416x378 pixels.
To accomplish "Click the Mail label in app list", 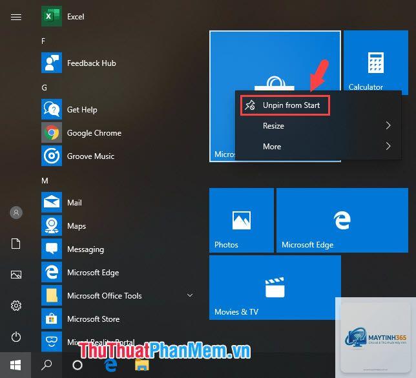I will pos(74,203).
